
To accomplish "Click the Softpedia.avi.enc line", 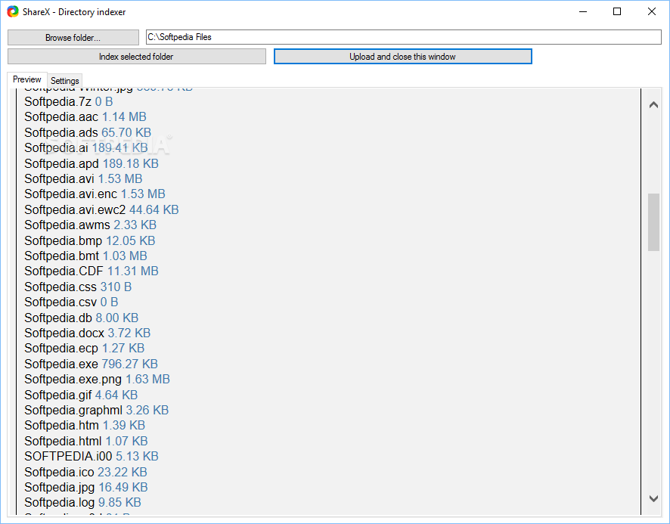I will (x=95, y=194).
